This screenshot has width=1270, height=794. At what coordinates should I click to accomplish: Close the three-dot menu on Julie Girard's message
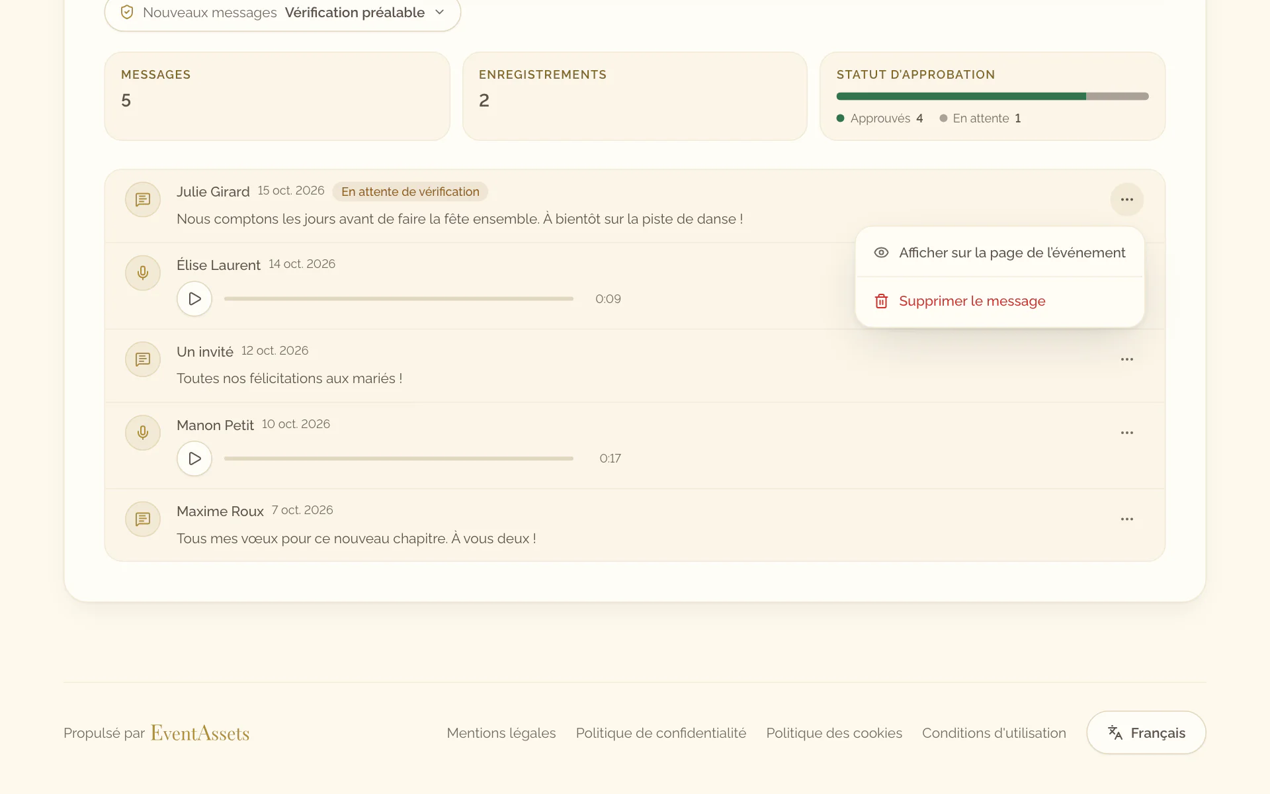coord(1127,200)
